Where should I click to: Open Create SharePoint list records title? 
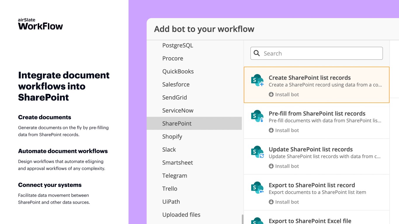(310, 78)
